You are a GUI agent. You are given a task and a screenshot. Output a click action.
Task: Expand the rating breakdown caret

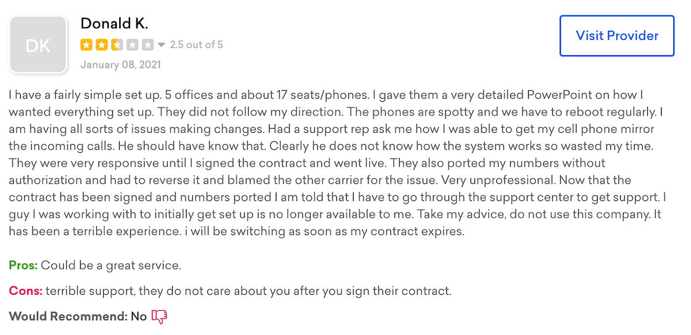(162, 45)
